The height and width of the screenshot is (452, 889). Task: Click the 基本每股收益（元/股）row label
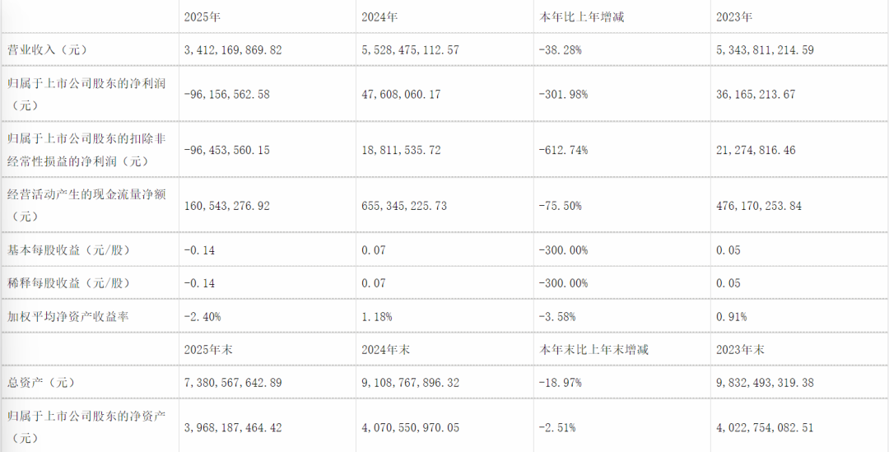point(68,250)
